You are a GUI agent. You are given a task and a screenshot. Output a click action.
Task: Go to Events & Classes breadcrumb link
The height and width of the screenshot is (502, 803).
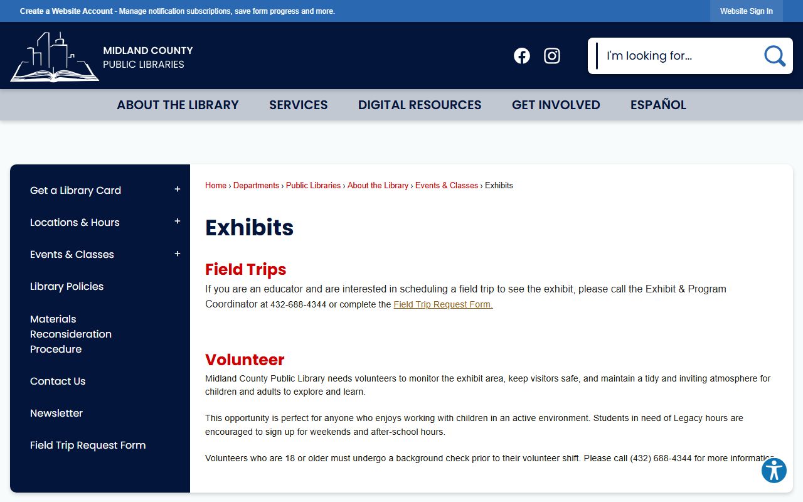click(x=447, y=186)
